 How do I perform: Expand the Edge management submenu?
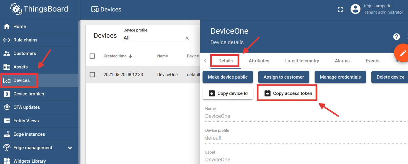(x=70, y=148)
